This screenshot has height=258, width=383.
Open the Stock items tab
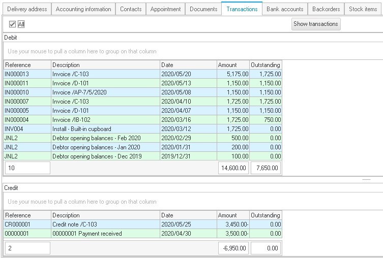[x=363, y=9]
